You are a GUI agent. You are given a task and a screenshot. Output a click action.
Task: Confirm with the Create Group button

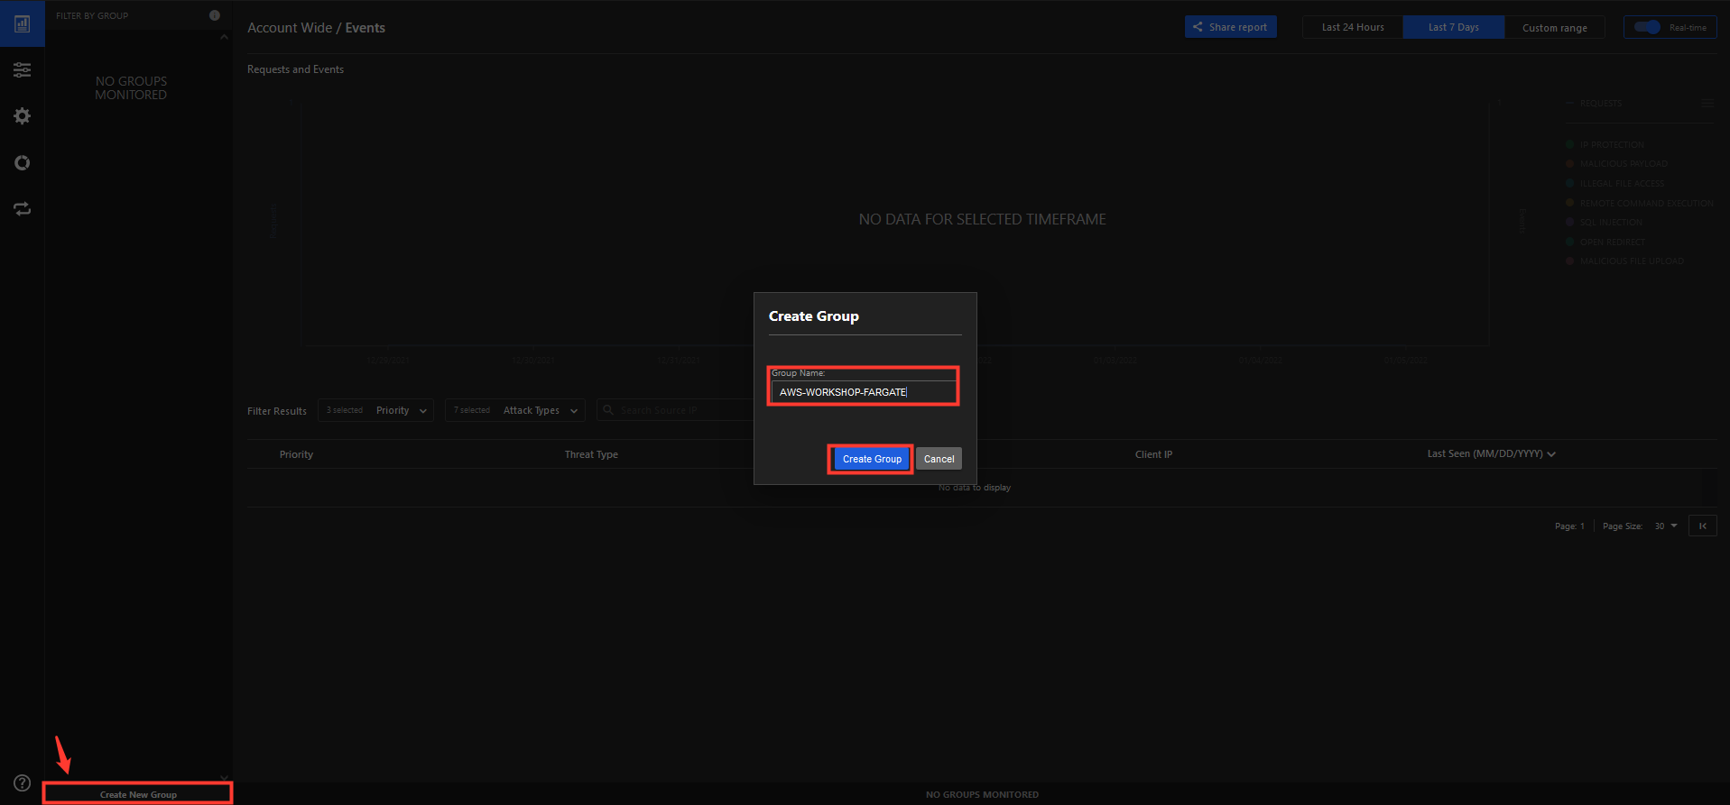[x=872, y=459]
